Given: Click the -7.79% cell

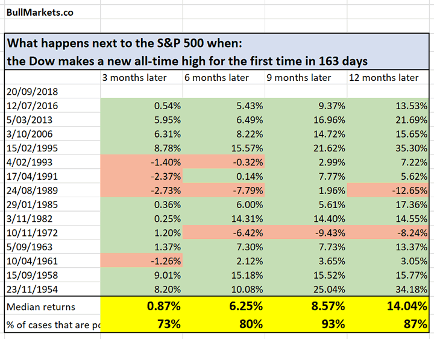Looking at the screenshot, I should coord(223,191).
